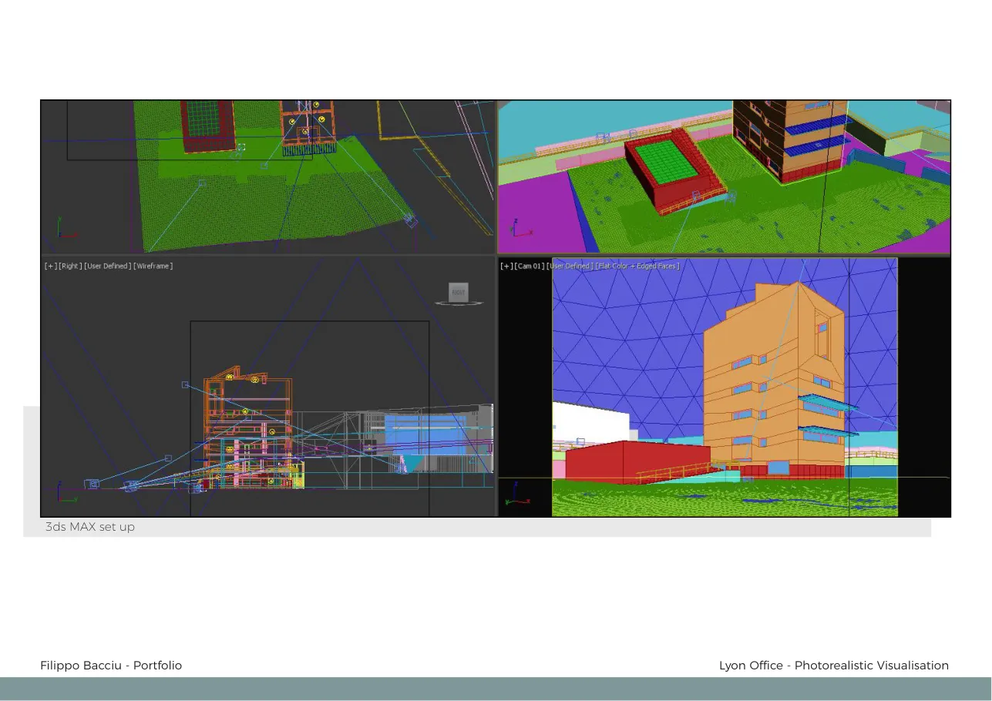
Task: Open [User Defined] menu in Right viewport
Action: coord(107,266)
